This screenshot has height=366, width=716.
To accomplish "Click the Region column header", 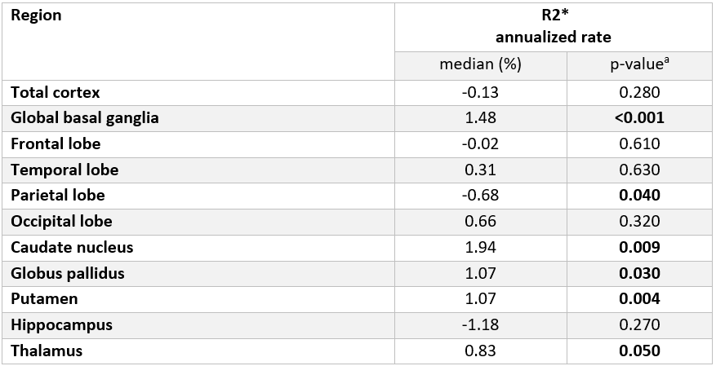I will pos(36,15).
